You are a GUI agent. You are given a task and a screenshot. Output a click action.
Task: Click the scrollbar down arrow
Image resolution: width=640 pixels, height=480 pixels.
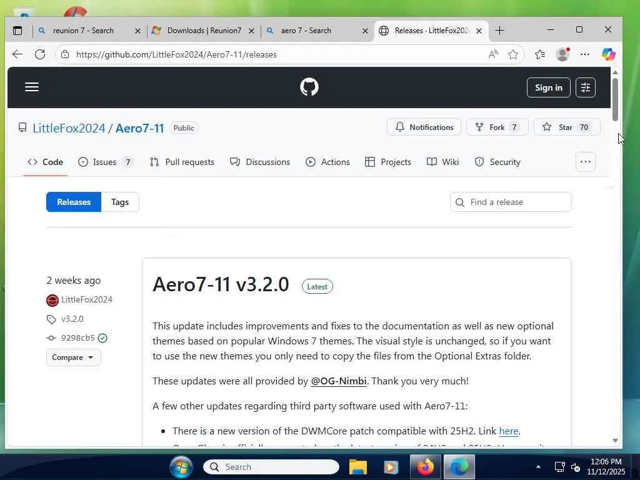[x=615, y=441]
